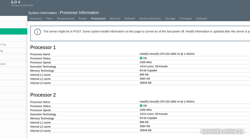Click Processor 1 Execution Technology label
This screenshot has height=138, width=250.
click(x=43, y=67)
